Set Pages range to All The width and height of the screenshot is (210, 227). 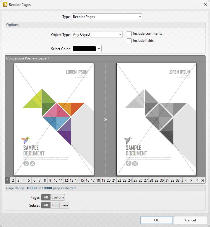coord(46,197)
